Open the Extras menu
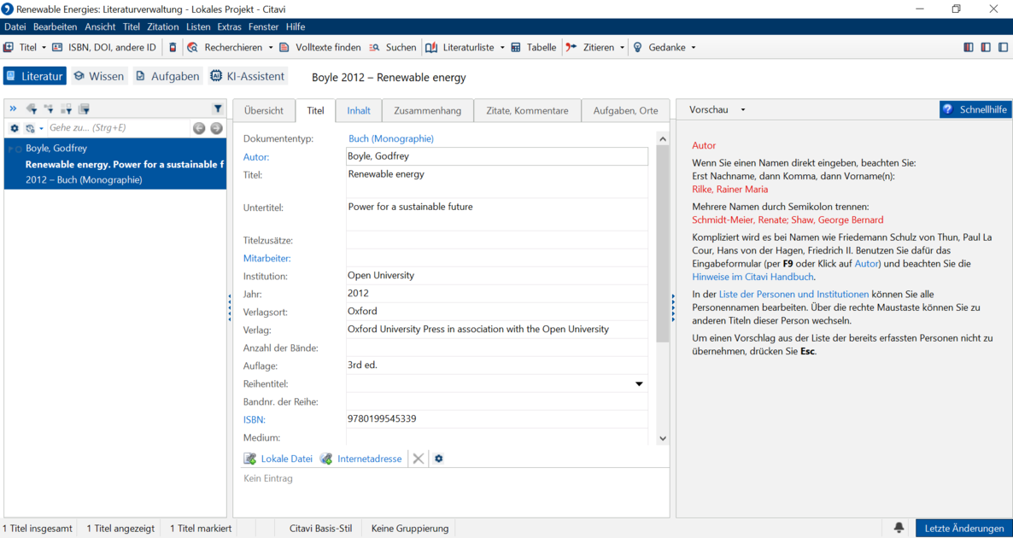 [230, 26]
